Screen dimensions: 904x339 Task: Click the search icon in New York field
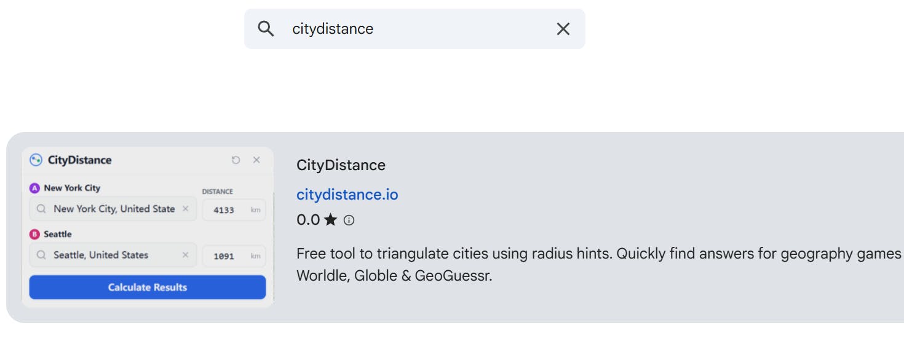pyautogui.click(x=41, y=209)
